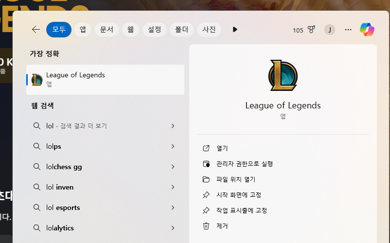Open the J user account avatar
The height and width of the screenshot is (243, 390).
click(x=330, y=30)
